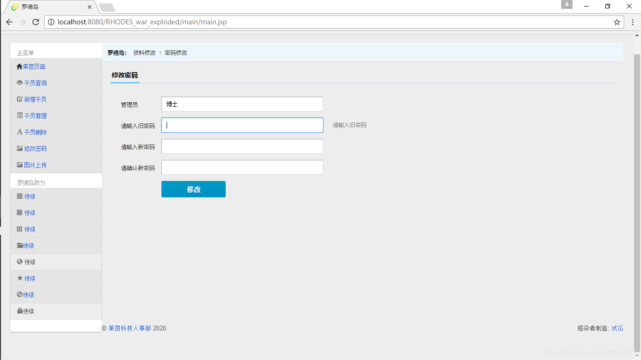Click 资料修改 in the breadcrumb

145,53
